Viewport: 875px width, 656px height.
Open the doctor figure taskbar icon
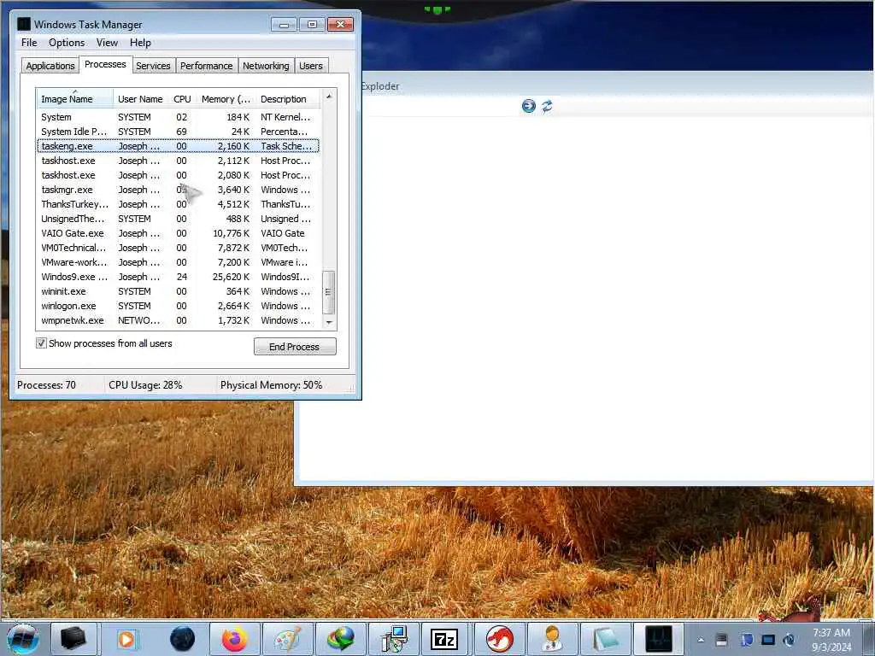[552, 639]
